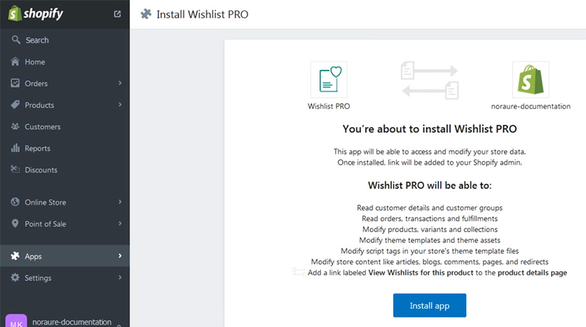Click the Reports bar chart icon
The width and height of the screenshot is (586, 327).
click(15, 148)
